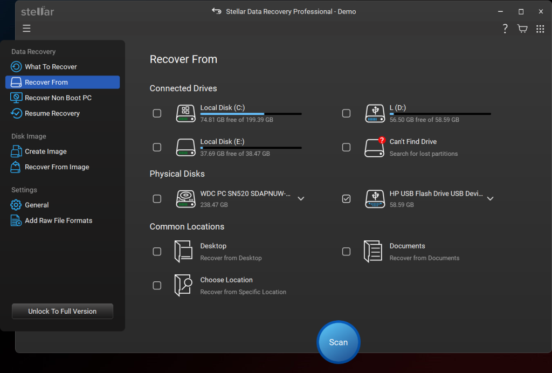Maximize the Stellar Data Recovery window
The height and width of the screenshot is (373, 552).
pos(521,11)
